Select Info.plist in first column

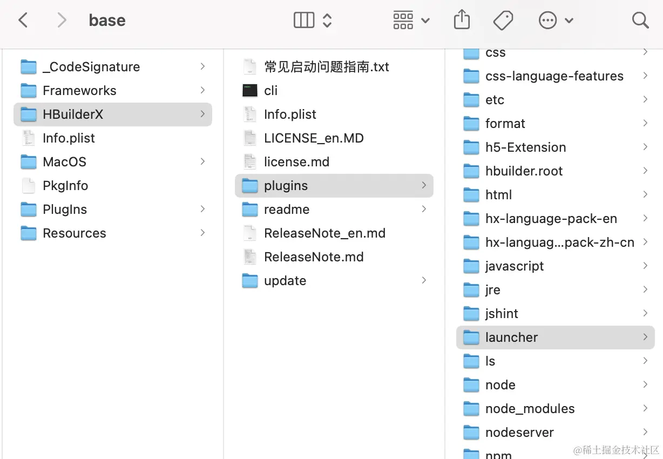point(69,138)
